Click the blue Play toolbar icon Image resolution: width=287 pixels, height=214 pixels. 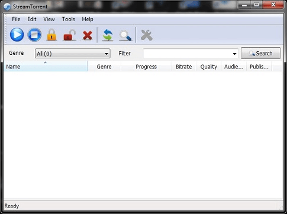click(17, 35)
